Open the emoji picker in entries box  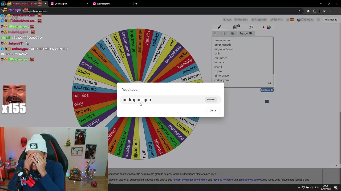point(269,83)
